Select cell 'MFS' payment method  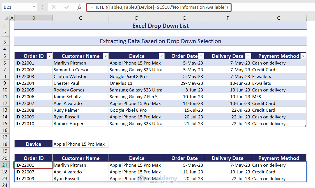[x=279, y=97]
